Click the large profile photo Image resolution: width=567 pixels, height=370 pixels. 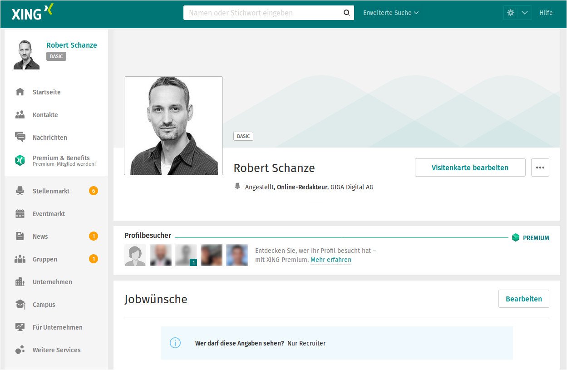[x=173, y=126]
